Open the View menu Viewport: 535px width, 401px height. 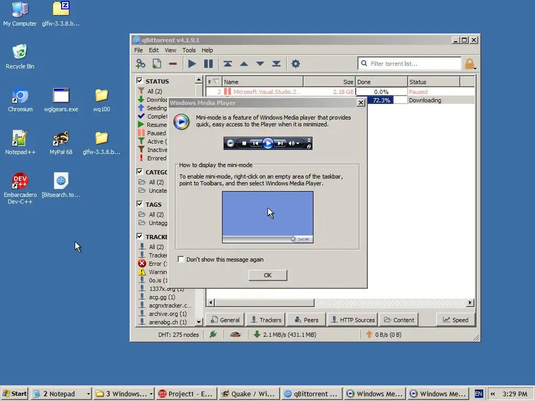pyautogui.click(x=170, y=50)
